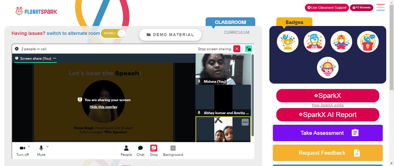Switch to CURRICULUM tab

237,32
